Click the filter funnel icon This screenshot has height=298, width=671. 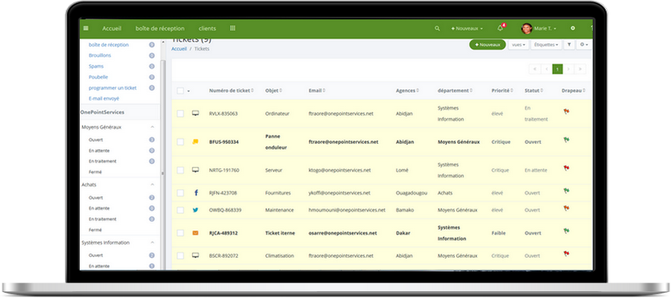pyautogui.click(x=569, y=45)
